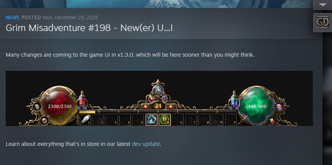The height and width of the screenshot is (165, 332).
Task: Select the green right mouse skill icon
Action: [165, 120]
